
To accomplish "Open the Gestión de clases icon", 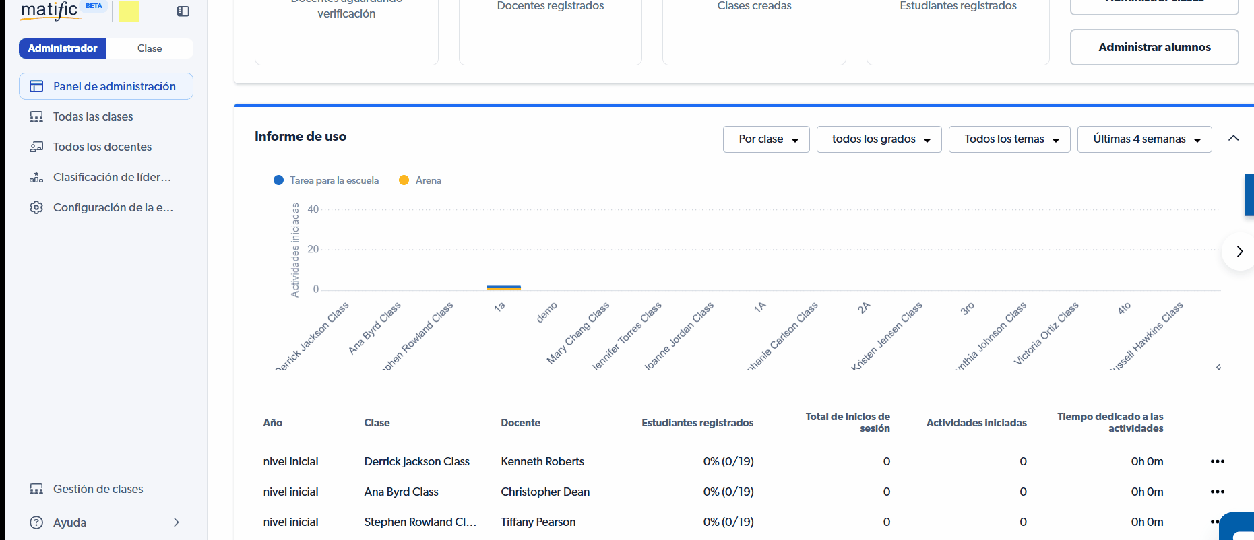I will tap(36, 489).
